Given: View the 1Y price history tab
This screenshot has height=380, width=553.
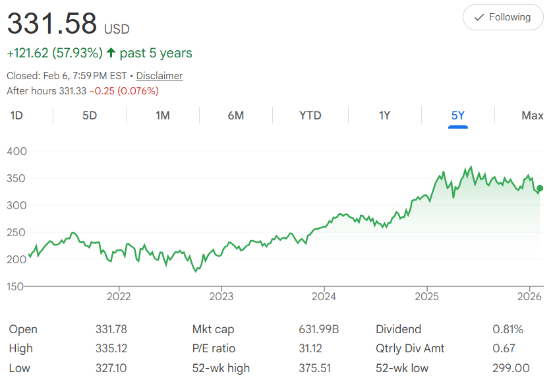Looking at the screenshot, I should point(385,115).
